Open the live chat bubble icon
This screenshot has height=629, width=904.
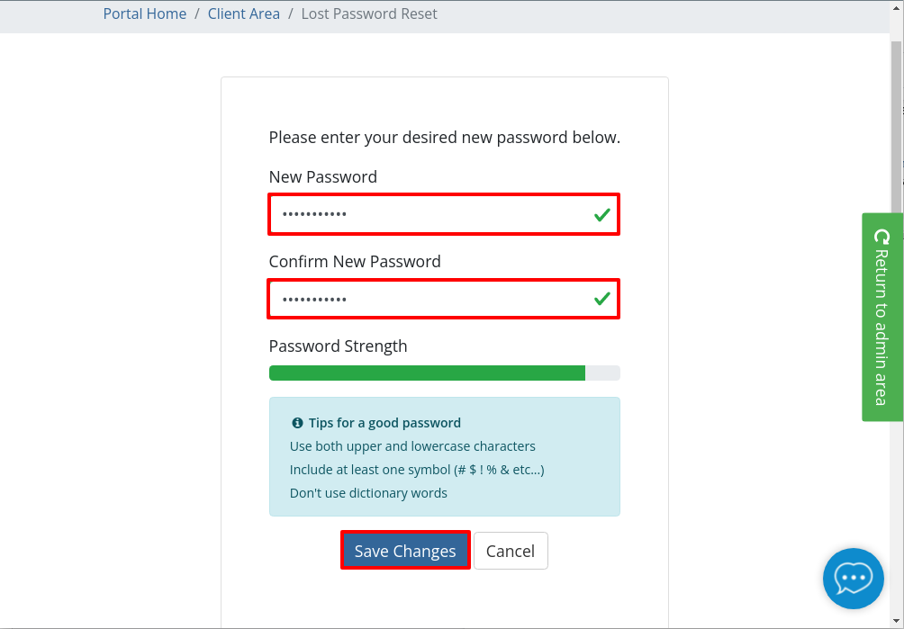pyautogui.click(x=854, y=579)
